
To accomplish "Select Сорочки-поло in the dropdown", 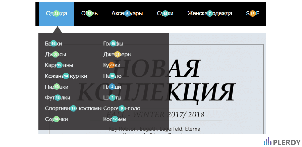I will point(122,108).
